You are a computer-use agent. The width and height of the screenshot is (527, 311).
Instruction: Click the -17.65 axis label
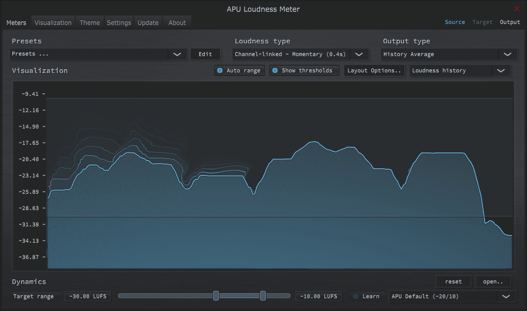point(29,143)
